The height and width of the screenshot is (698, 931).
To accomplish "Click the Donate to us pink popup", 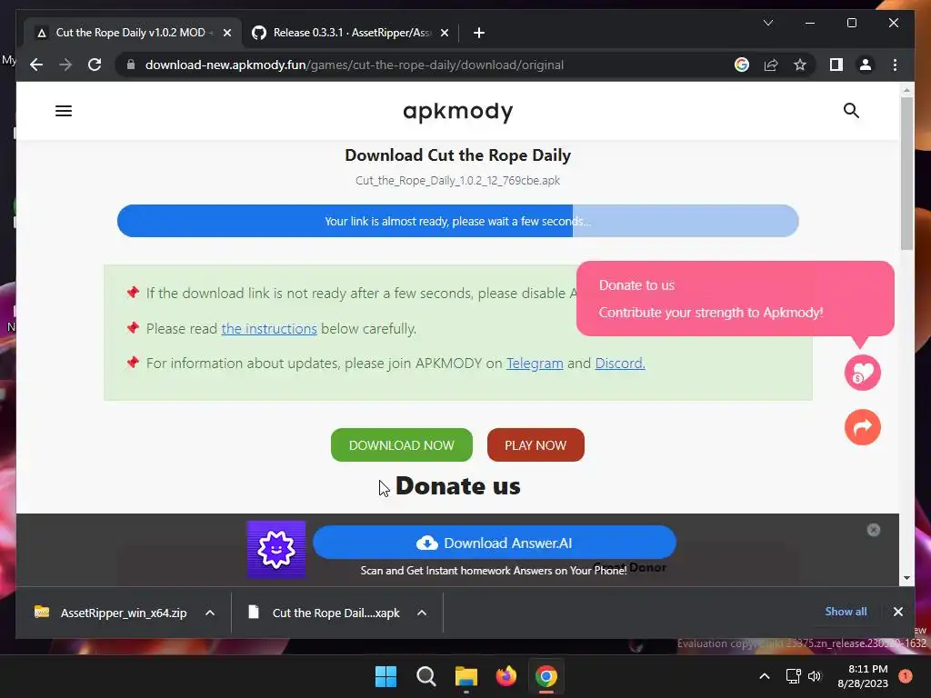I will 735,298.
